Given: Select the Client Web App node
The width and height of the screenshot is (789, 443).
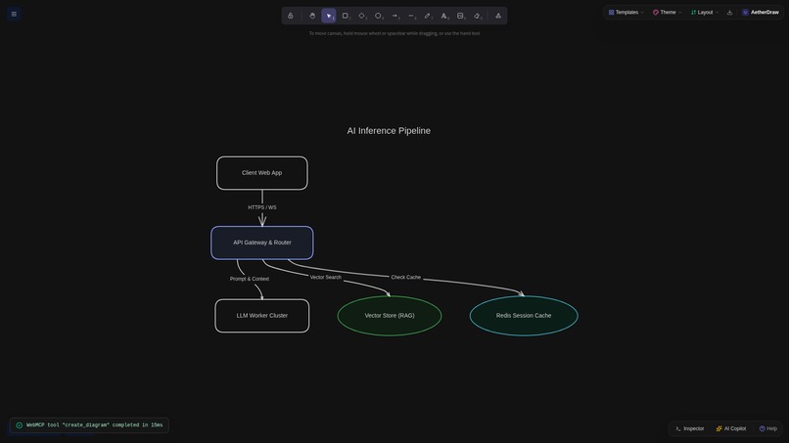Looking at the screenshot, I should point(261,173).
